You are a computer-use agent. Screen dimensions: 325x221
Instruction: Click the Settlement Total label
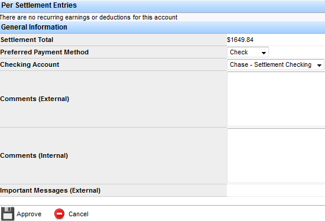coord(27,40)
